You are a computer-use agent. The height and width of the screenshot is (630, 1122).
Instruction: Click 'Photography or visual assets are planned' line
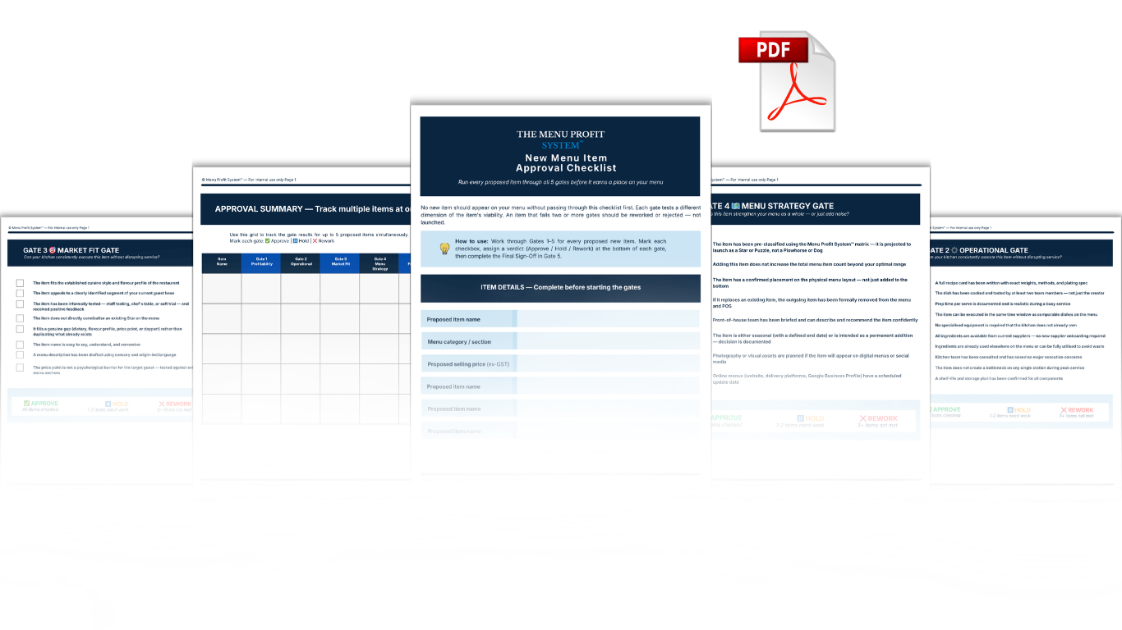pyautogui.click(x=811, y=358)
